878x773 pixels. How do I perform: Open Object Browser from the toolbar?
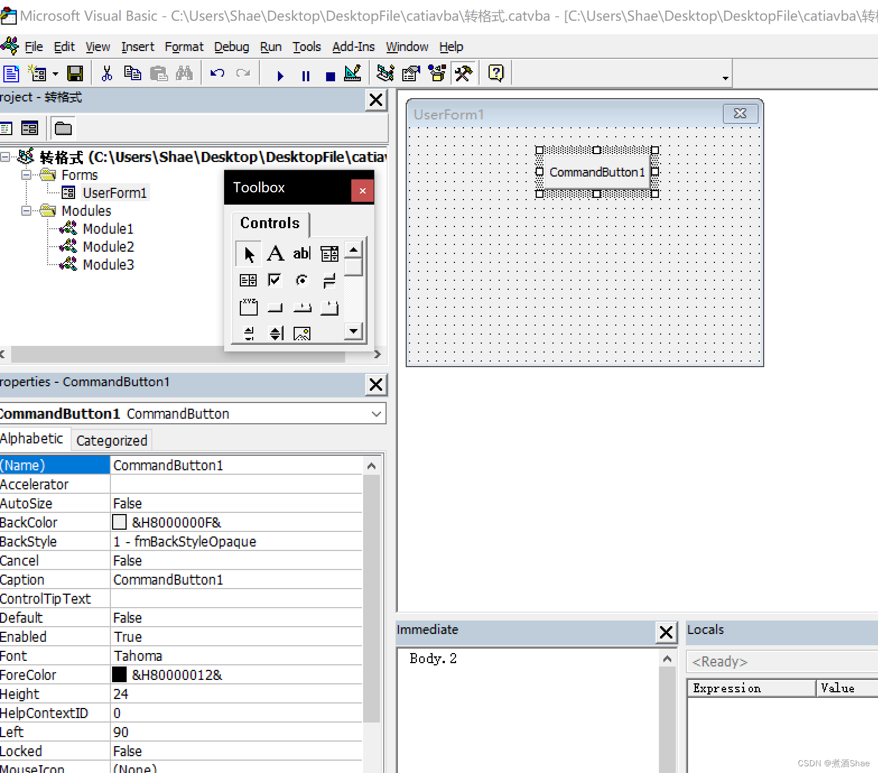pos(437,73)
